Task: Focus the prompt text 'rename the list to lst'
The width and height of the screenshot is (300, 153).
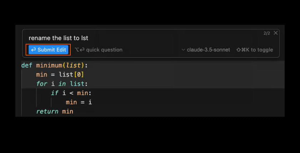Action: pos(58,38)
